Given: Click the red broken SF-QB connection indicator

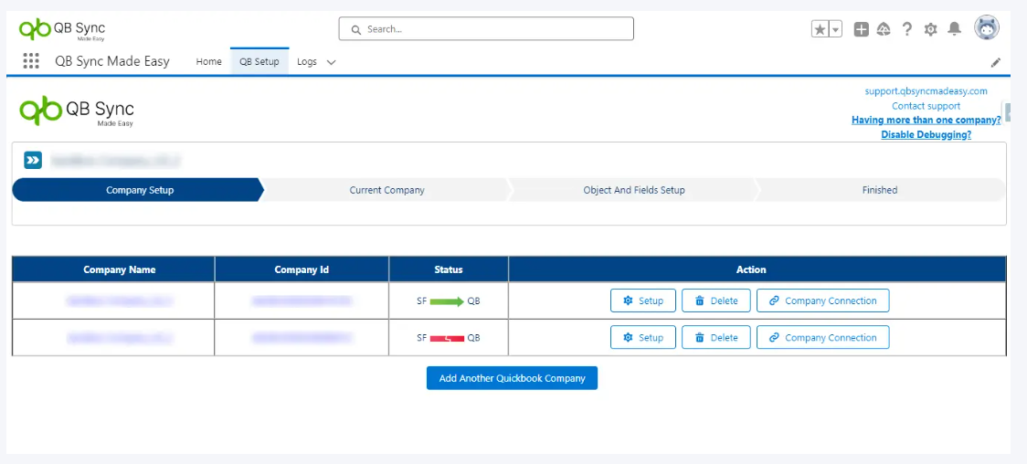Looking at the screenshot, I should pos(447,338).
